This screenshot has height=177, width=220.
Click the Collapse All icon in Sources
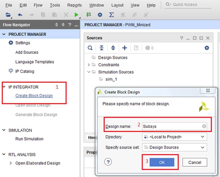(x=101, y=48)
